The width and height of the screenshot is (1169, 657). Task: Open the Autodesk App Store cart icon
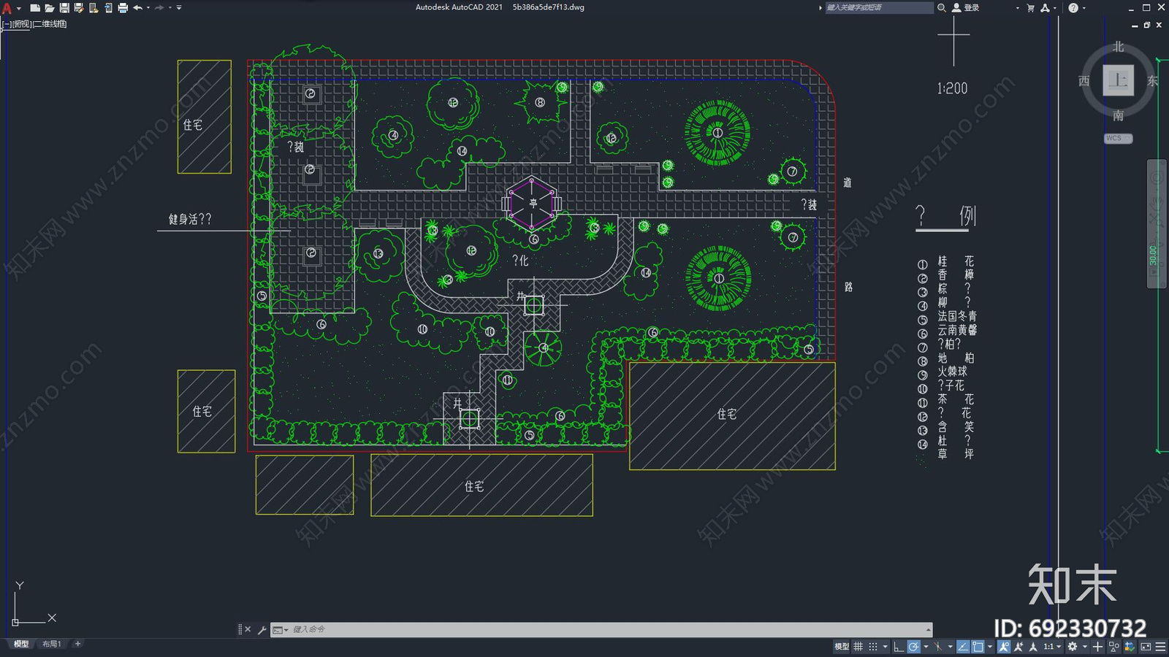[x=1030, y=8]
